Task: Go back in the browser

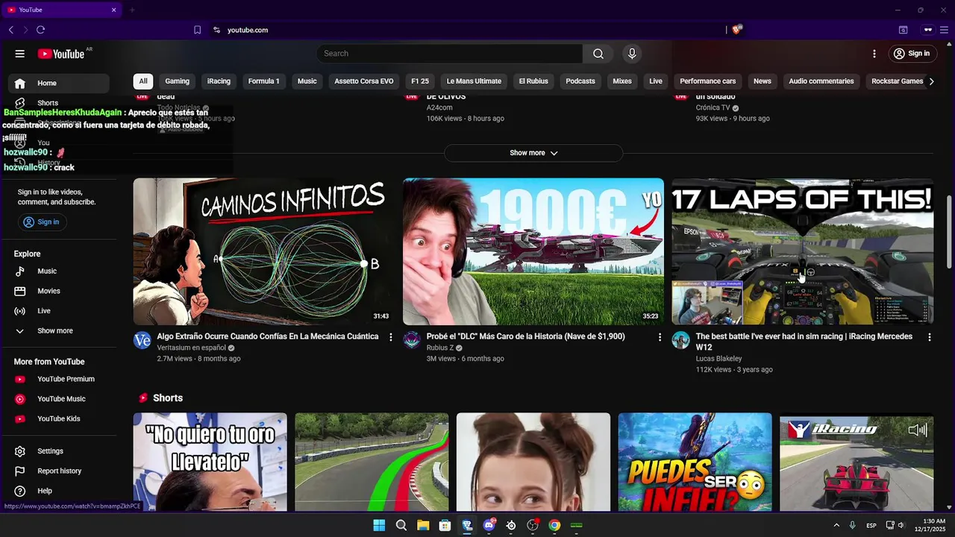Action: 11,30
